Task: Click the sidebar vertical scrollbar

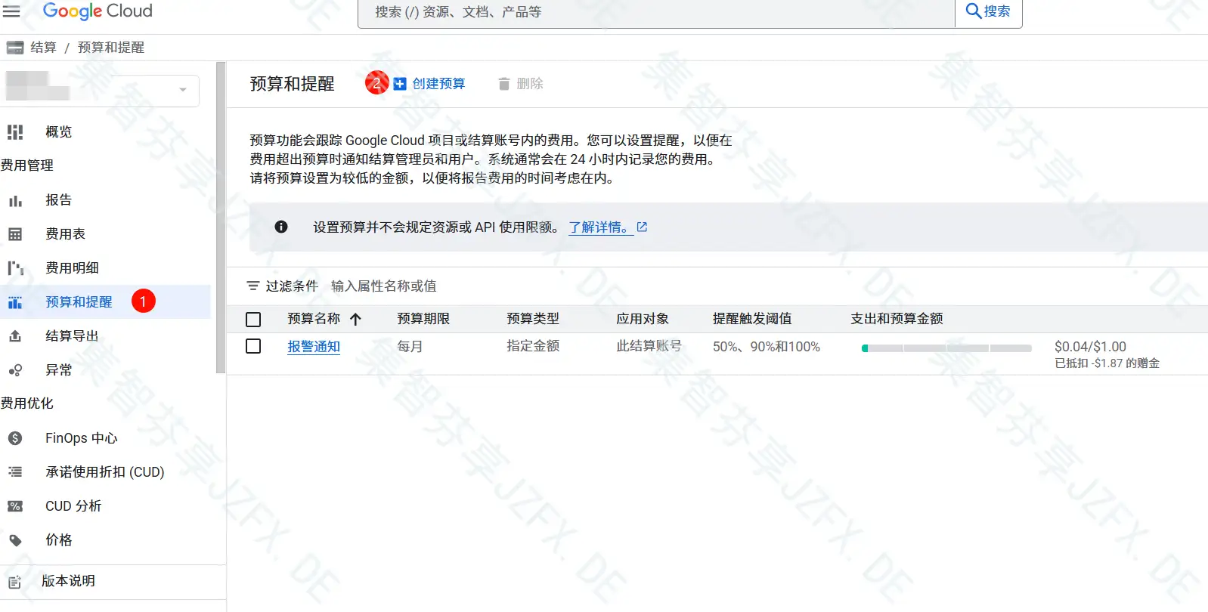Action: (221, 218)
